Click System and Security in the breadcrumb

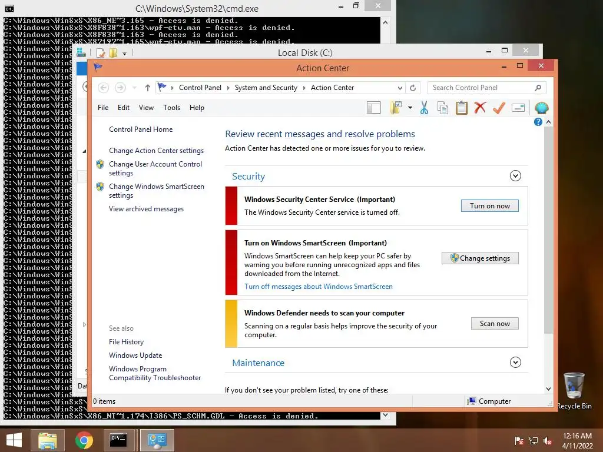coord(266,88)
